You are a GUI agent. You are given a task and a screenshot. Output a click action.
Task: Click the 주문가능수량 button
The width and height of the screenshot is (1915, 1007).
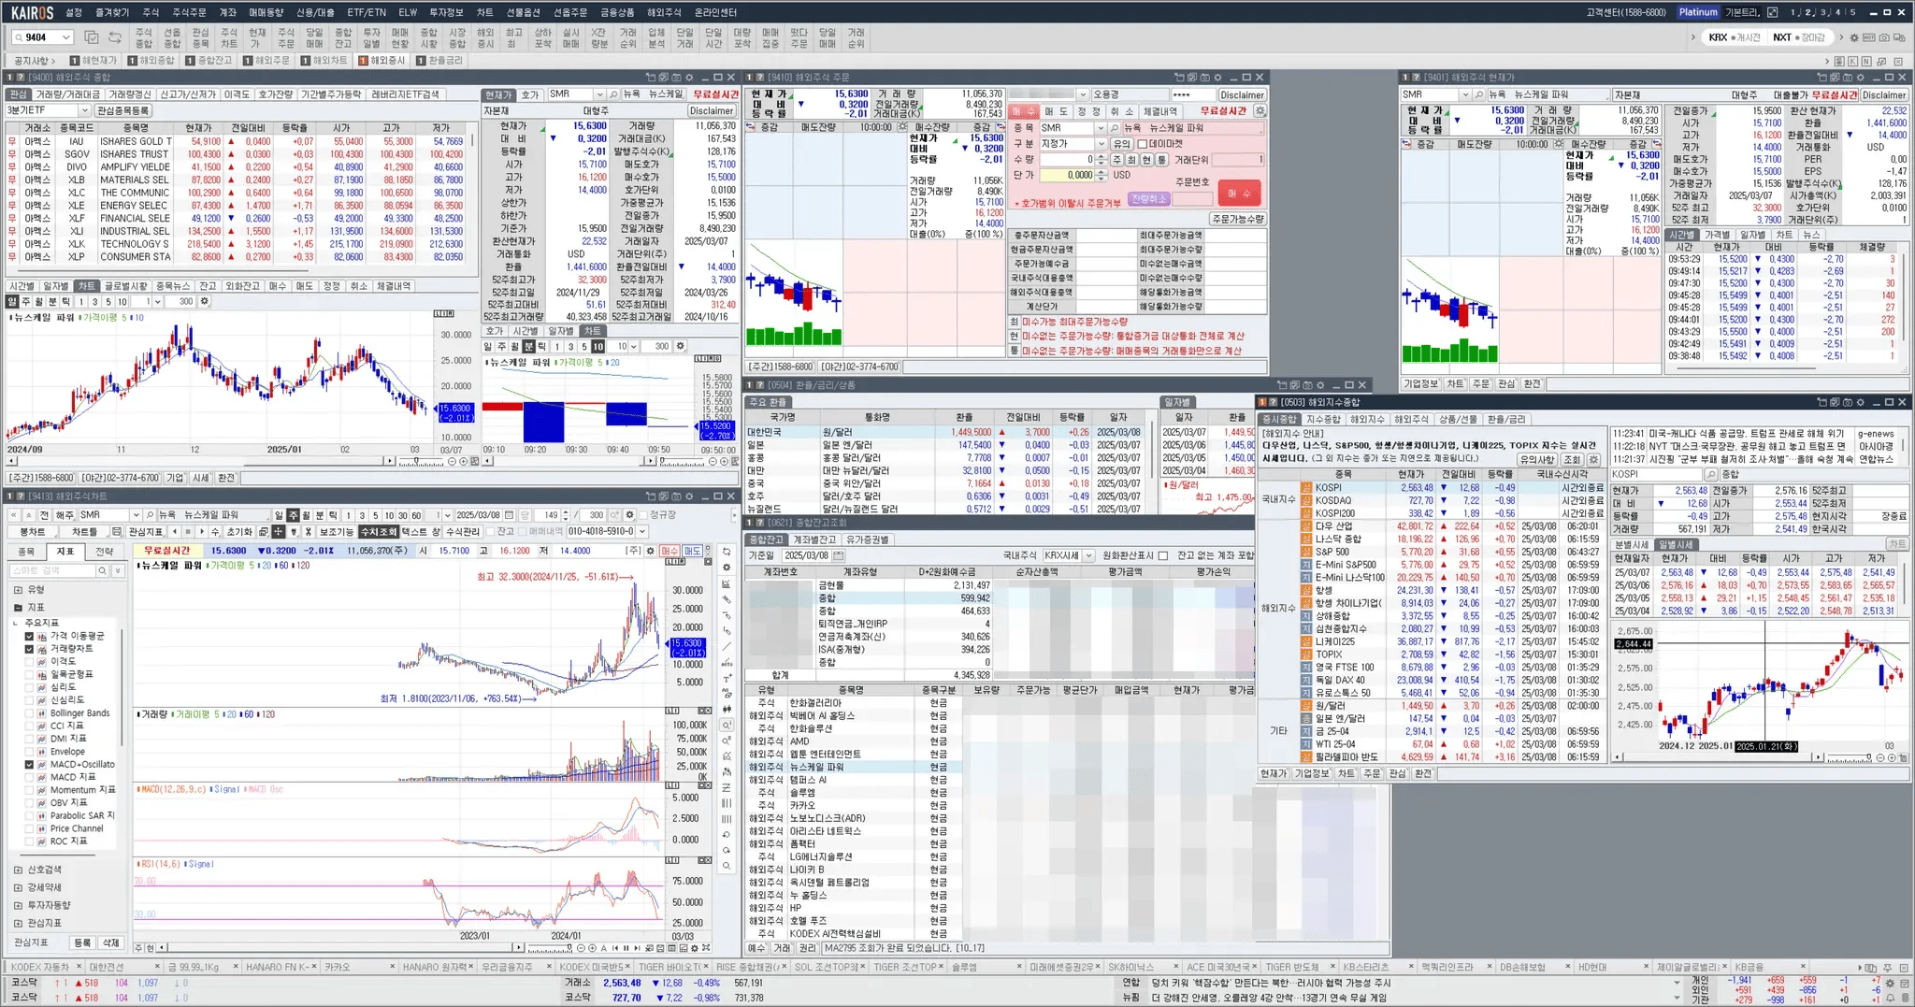click(1238, 219)
